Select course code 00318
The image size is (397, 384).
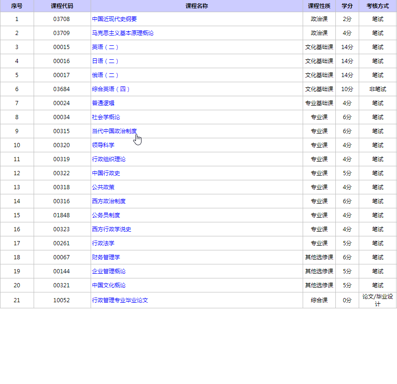(x=62, y=187)
